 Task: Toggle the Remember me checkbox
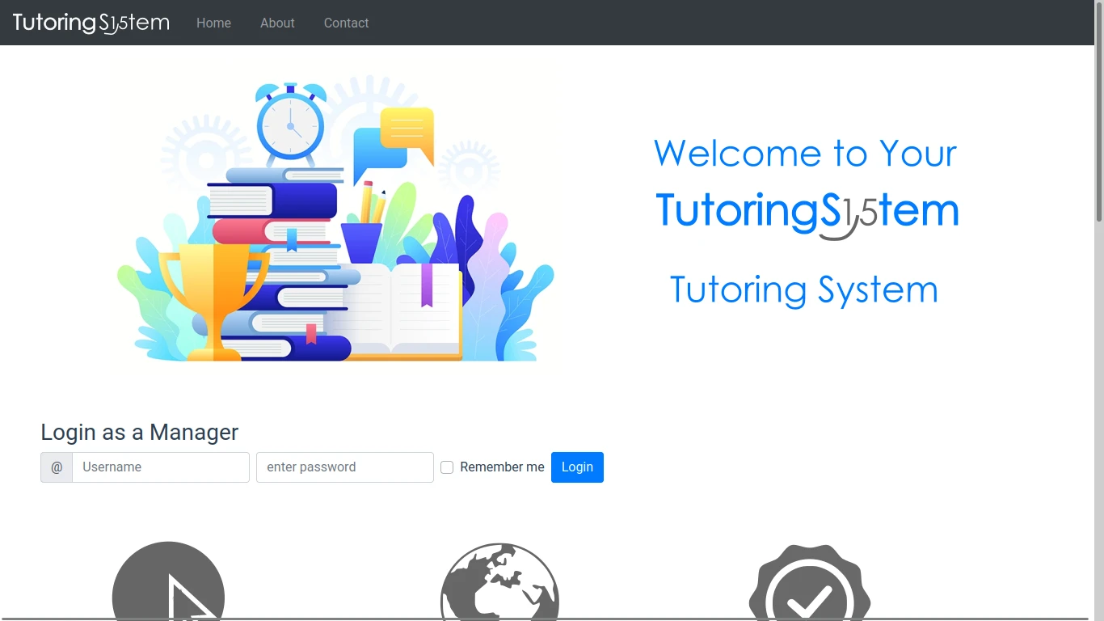(447, 467)
